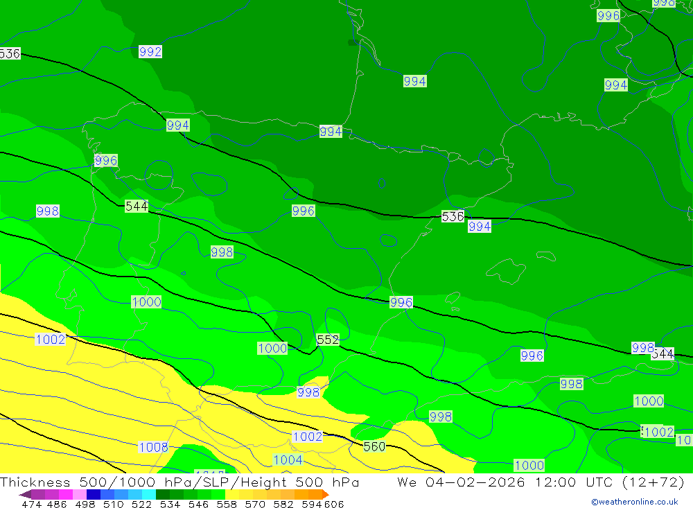Select the dark green legend swatch above 534

(x=163, y=494)
